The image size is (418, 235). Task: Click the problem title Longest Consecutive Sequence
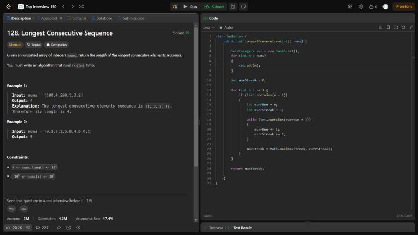(x=60, y=33)
